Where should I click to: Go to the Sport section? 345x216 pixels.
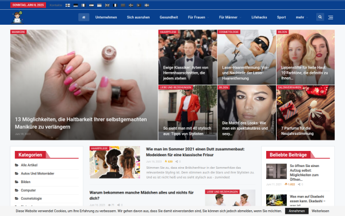[281, 17]
